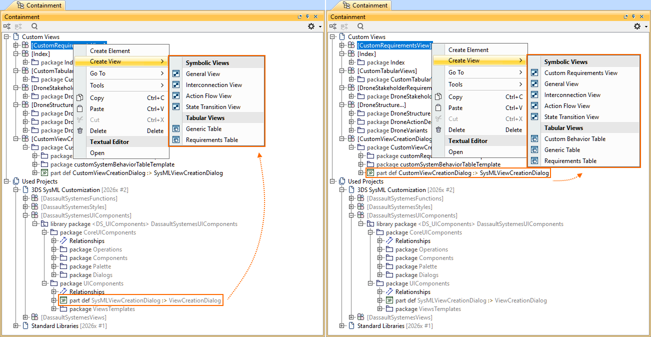Click the Delete trash icon in the right context menu
651x337 pixels.
pos(438,130)
